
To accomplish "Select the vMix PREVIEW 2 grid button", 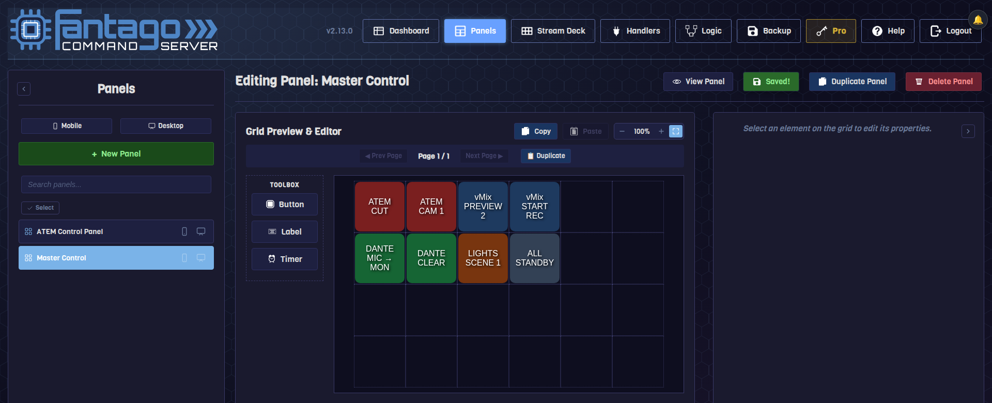I will coord(483,207).
